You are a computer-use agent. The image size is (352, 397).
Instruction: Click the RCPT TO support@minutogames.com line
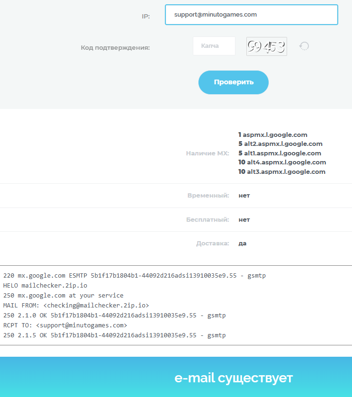coord(65,325)
